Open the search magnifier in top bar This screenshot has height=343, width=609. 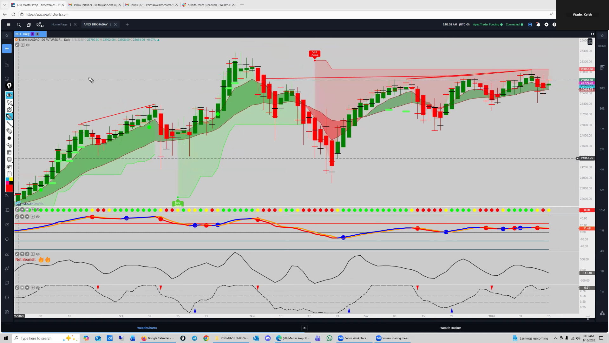[19, 24]
